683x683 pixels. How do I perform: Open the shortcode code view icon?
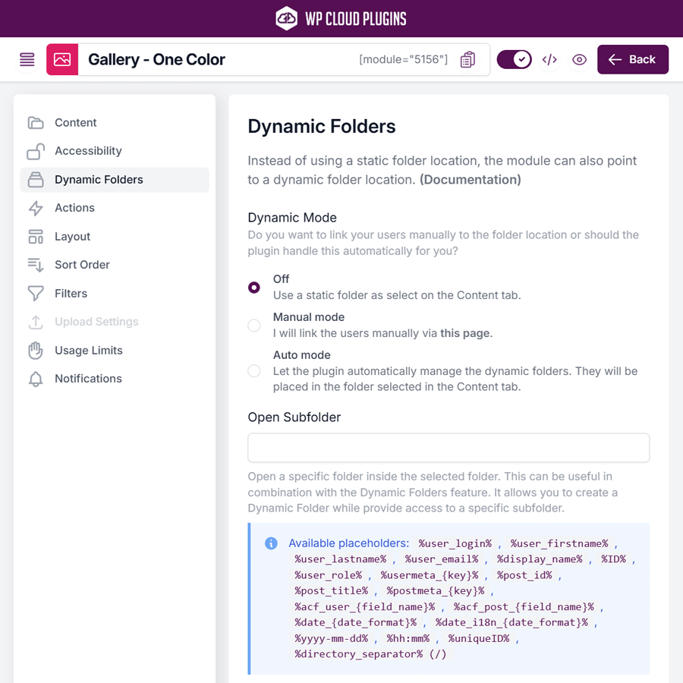click(x=549, y=59)
